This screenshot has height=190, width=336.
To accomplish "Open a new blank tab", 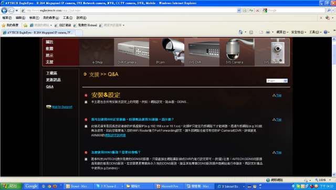I will point(79,33).
